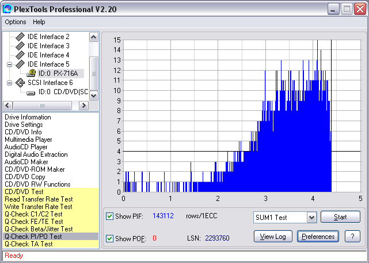This screenshot has width=369, height=263.
Task: Click the tree's vertical scrollbar up arrow
Action: point(94,37)
